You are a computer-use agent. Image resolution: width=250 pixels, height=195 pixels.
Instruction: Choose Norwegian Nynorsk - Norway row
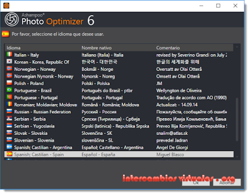coord(119,76)
